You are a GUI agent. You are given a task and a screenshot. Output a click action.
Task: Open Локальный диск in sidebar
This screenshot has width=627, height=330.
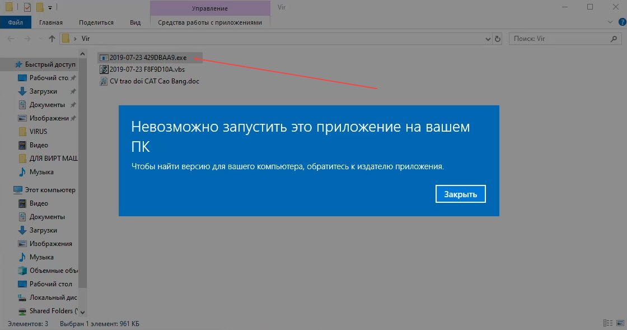53,297
